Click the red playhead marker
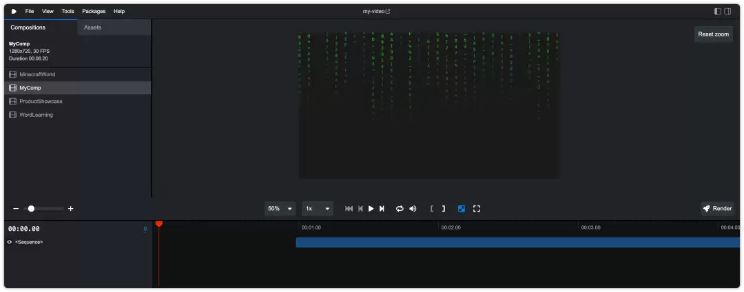This screenshot has width=744, height=292. (159, 223)
